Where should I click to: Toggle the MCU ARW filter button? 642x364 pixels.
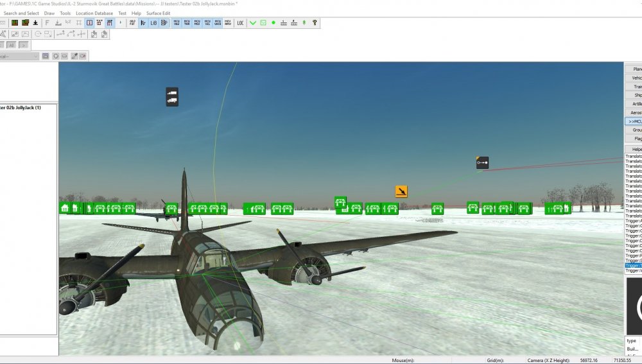click(228, 23)
